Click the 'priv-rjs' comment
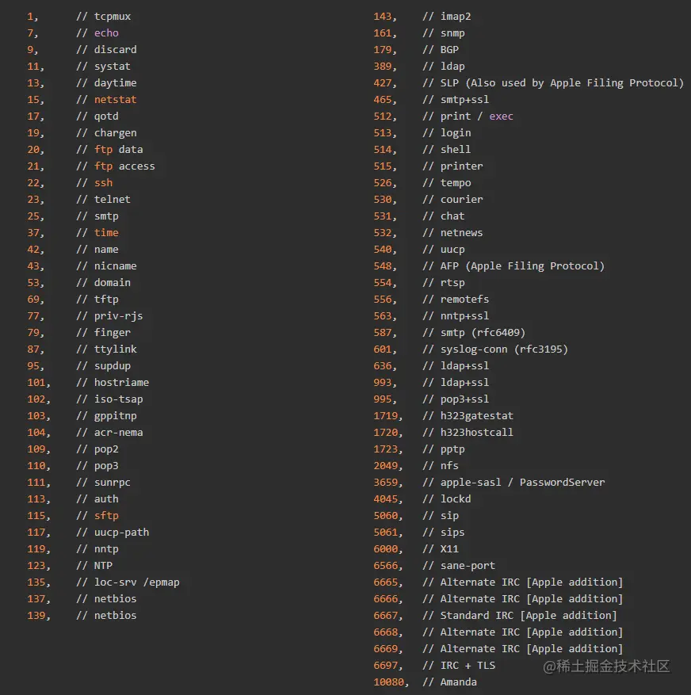Screen dimensions: 691x695 118,316
